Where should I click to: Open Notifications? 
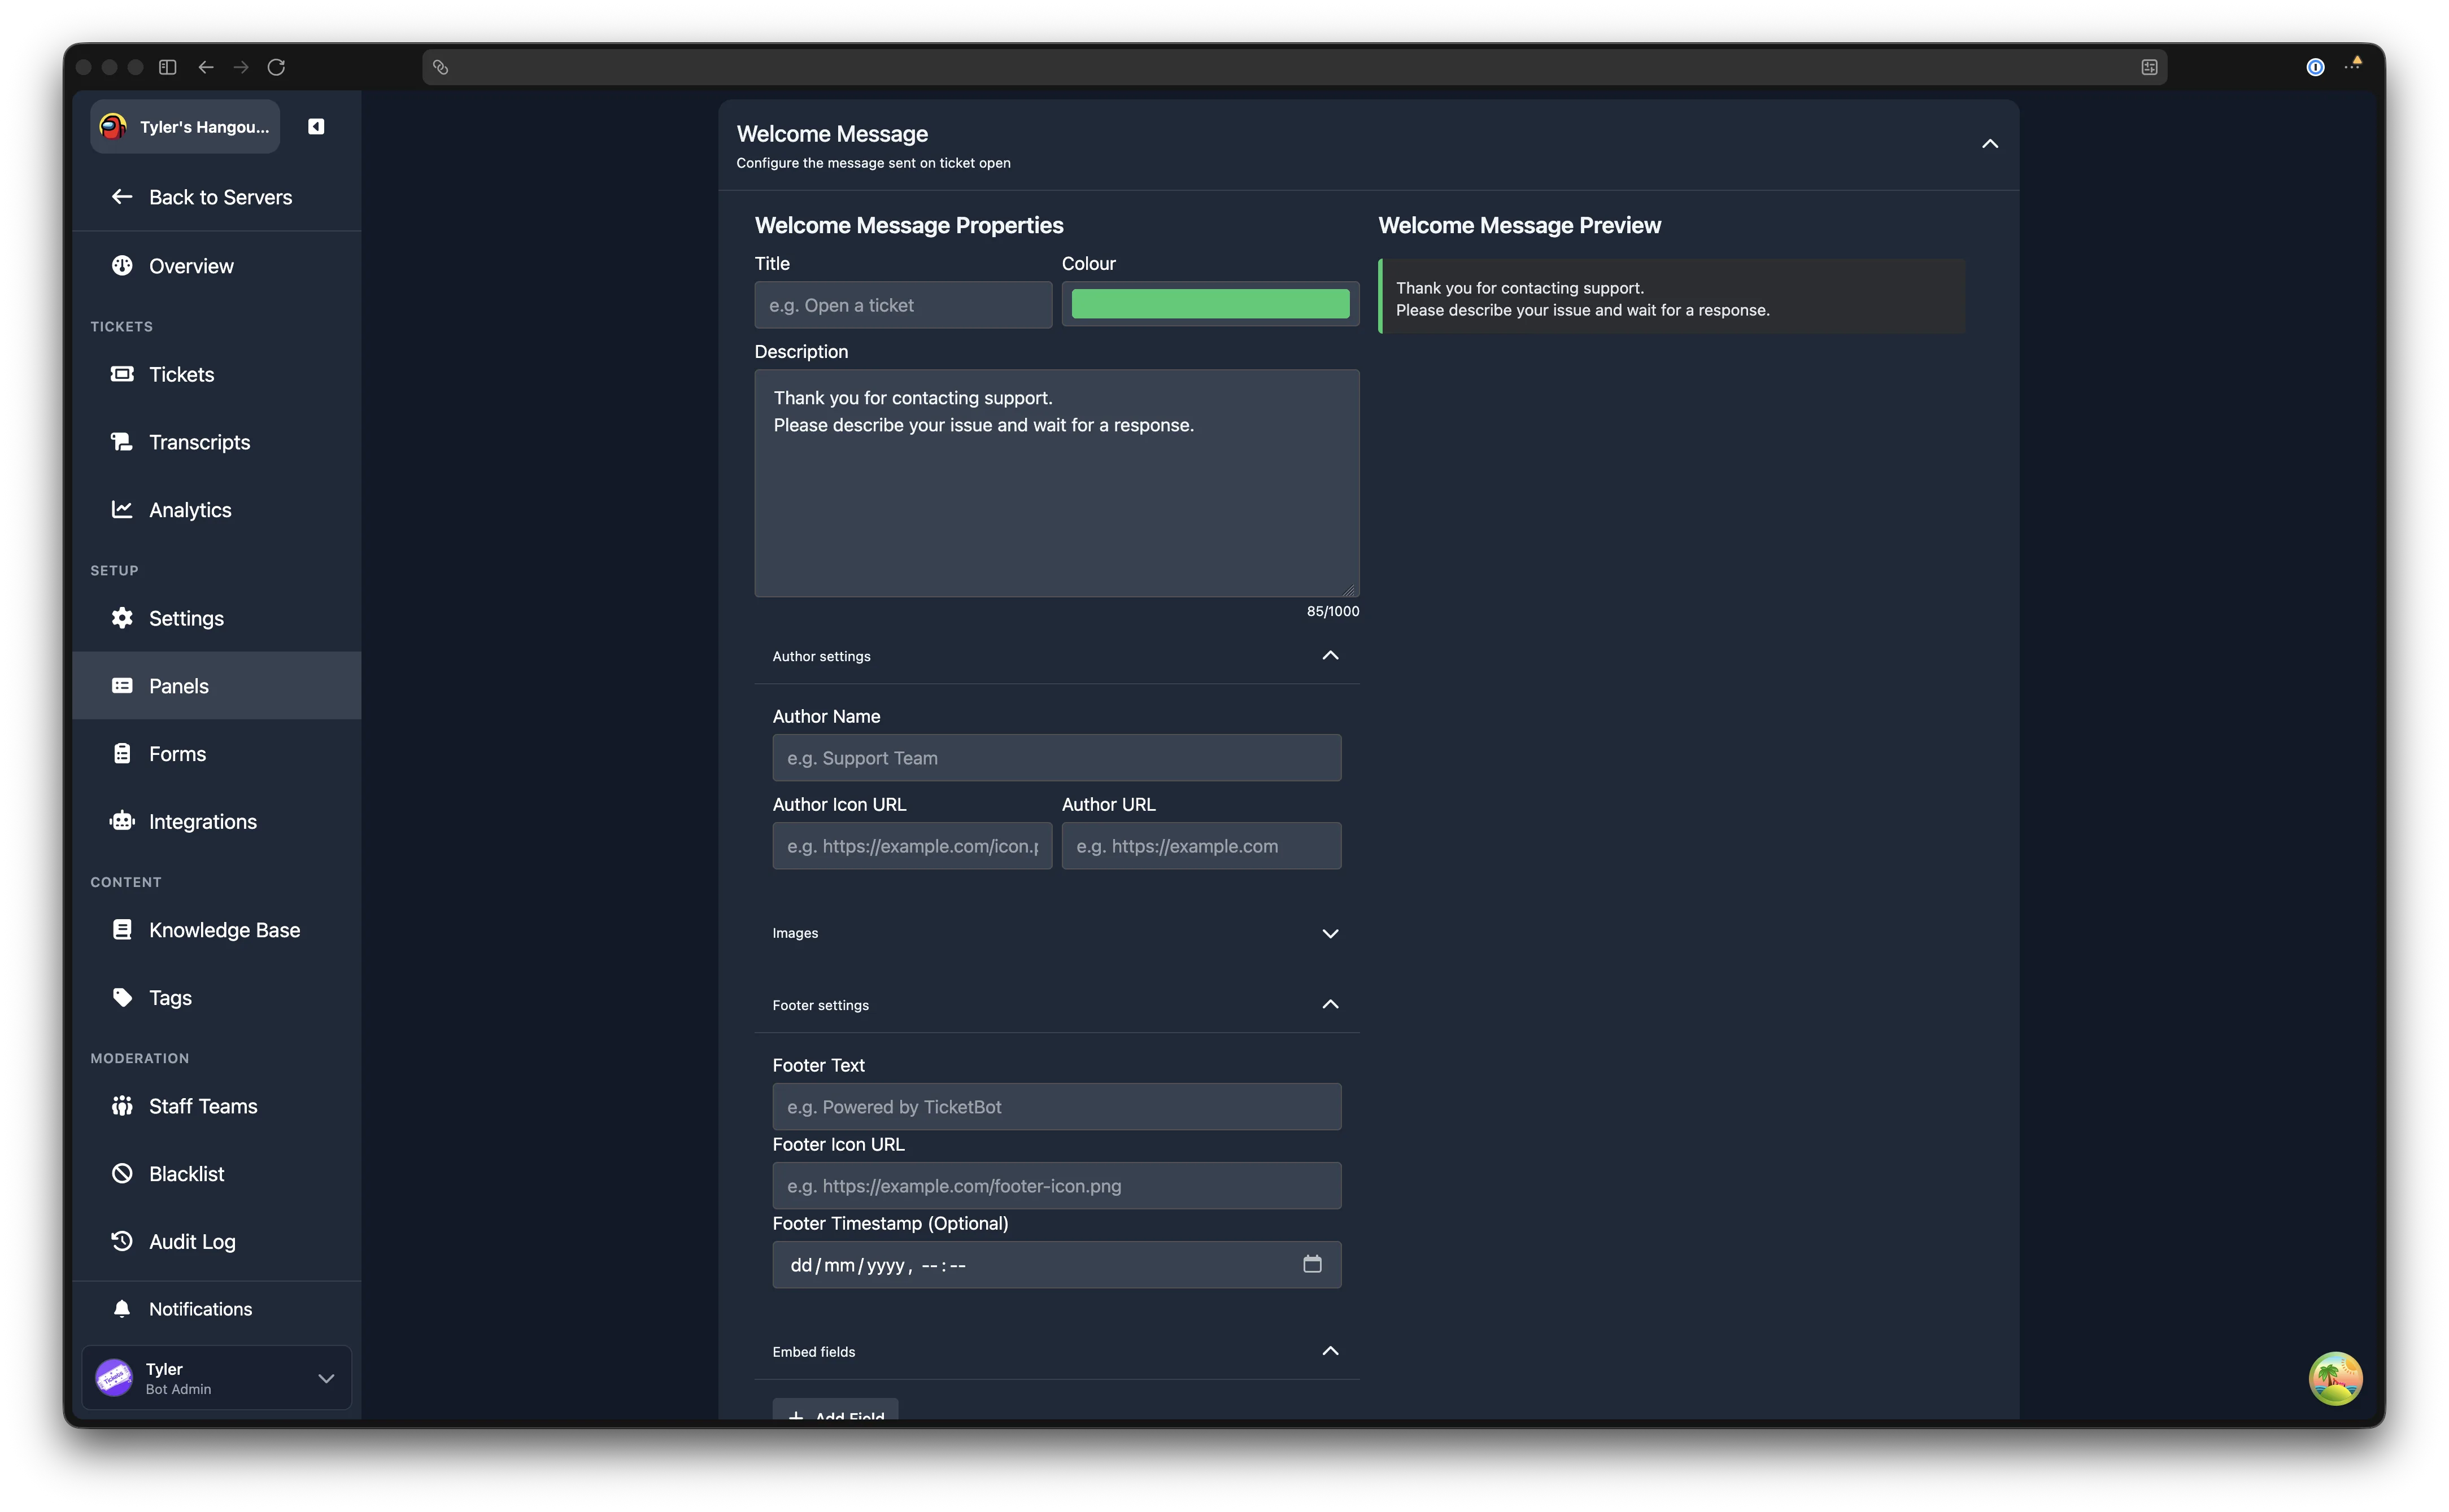click(x=217, y=1309)
